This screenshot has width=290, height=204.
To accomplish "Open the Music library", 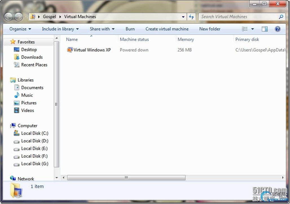I will point(27,95).
